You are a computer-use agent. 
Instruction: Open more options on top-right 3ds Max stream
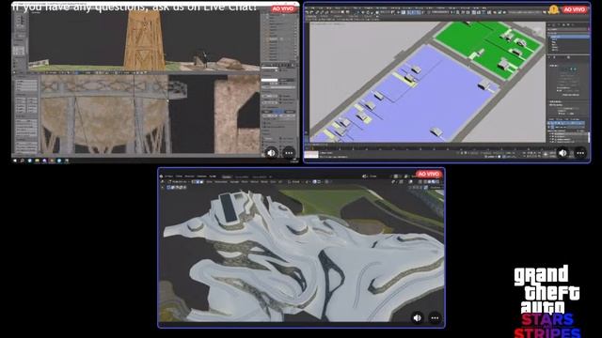[x=580, y=153]
